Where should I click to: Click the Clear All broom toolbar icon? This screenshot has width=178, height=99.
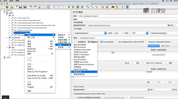tap(107, 7)
